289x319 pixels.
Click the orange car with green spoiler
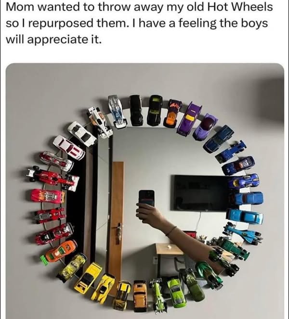(x=59, y=251)
